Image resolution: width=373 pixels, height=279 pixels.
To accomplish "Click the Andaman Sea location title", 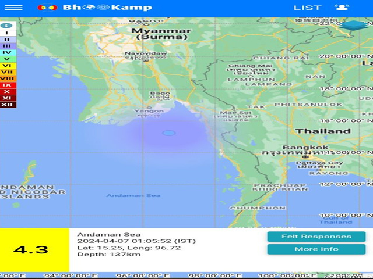I will click(x=109, y=234).
